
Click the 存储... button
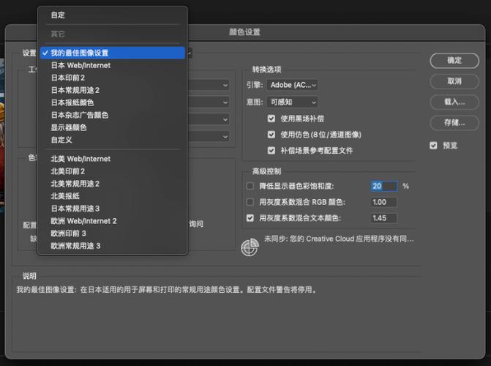point(454,123)
